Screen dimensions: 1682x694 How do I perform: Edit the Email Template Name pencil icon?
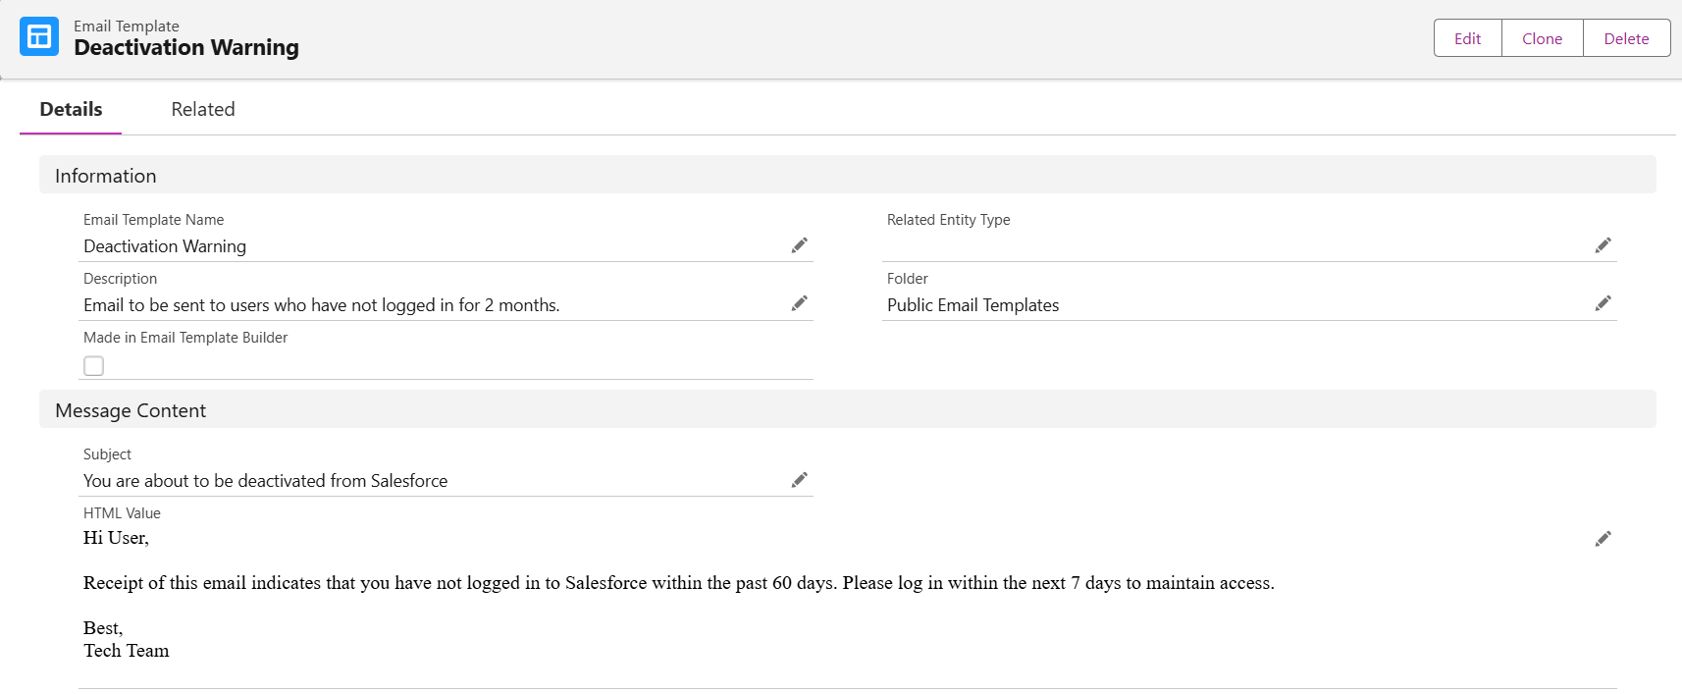(x=799, y=245)
